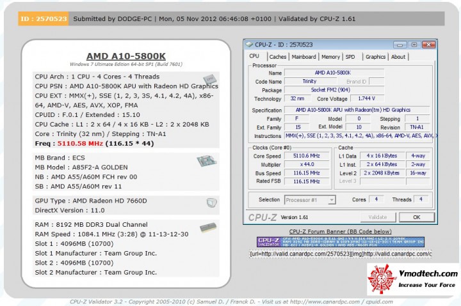Image resolution: width=461 pixels, height=306 pixels.
Task: Click the CPUID : F.0.1 / Extended line
Action: tap(87, 115)
